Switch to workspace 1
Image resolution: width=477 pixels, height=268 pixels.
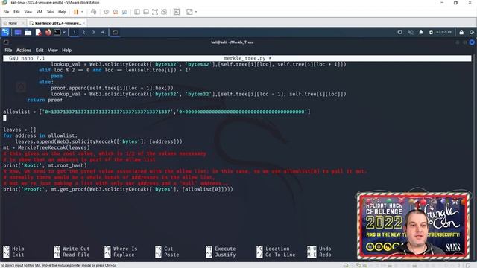74,32
